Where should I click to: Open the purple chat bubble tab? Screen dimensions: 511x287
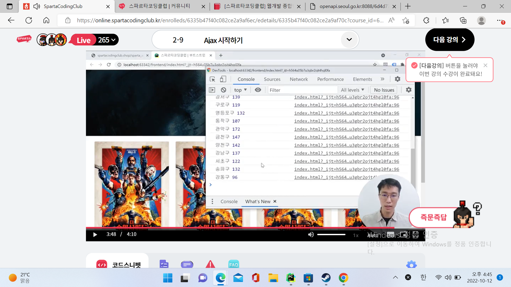(x=187, y=264)
